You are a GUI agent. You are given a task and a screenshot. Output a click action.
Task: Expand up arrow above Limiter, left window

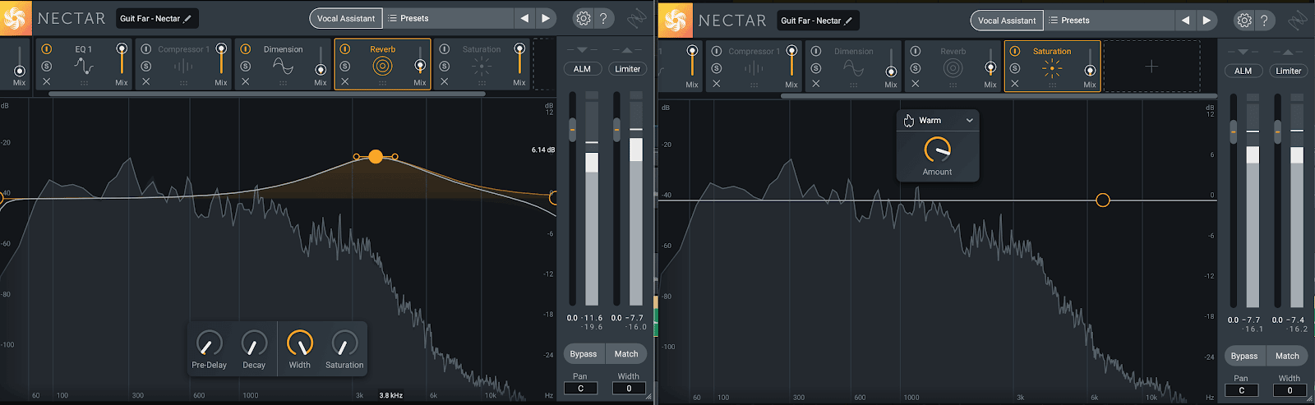(627, 50)
